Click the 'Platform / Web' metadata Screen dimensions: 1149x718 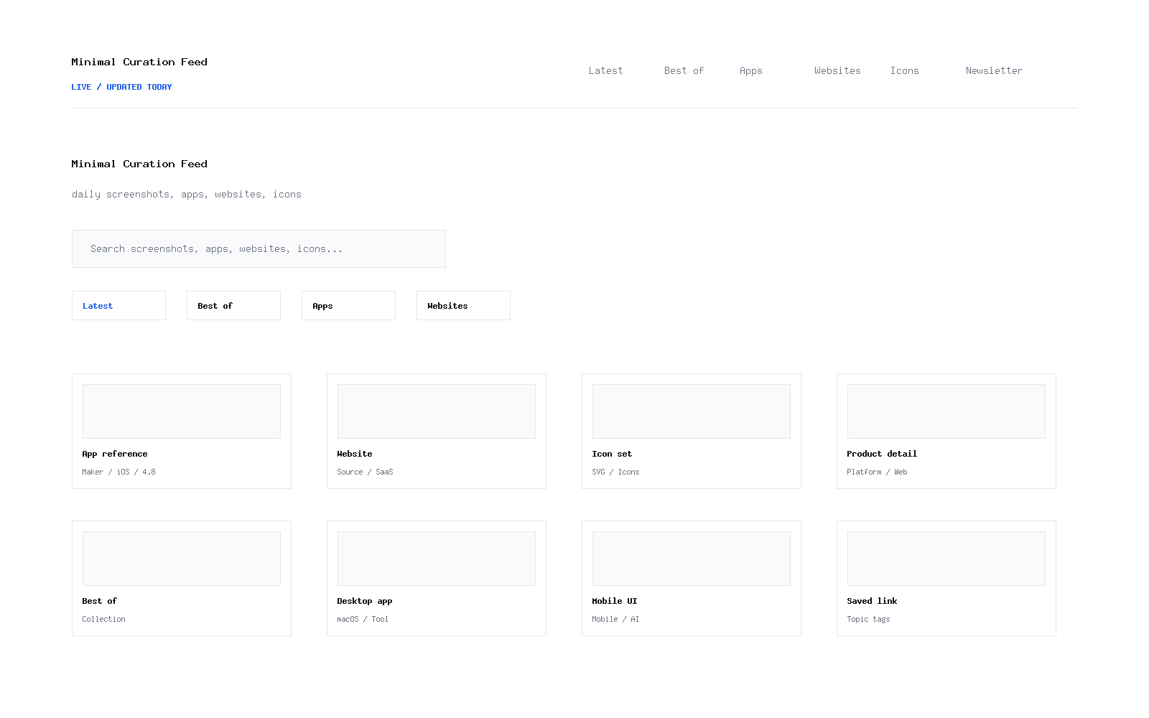pos(877,472)
